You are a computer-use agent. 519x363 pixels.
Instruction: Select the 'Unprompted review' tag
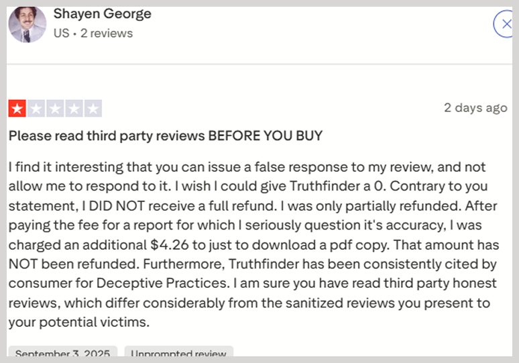coord(179,352)
